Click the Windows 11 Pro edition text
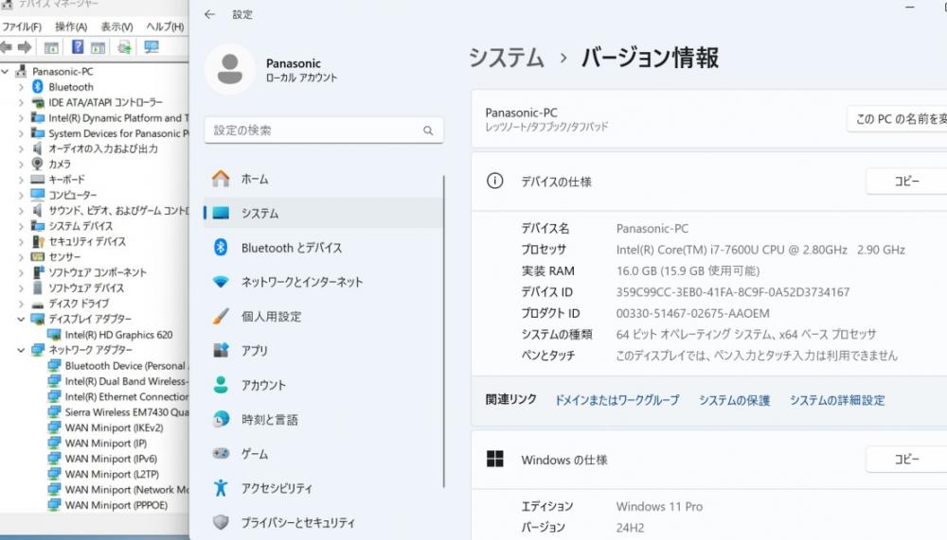947x540 pixels. point(659,506)
